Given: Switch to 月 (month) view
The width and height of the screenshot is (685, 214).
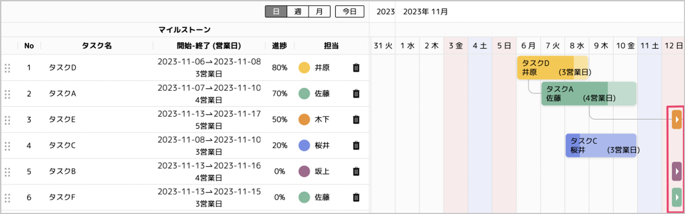Looking at the screenshot, I should click(319, 12).
